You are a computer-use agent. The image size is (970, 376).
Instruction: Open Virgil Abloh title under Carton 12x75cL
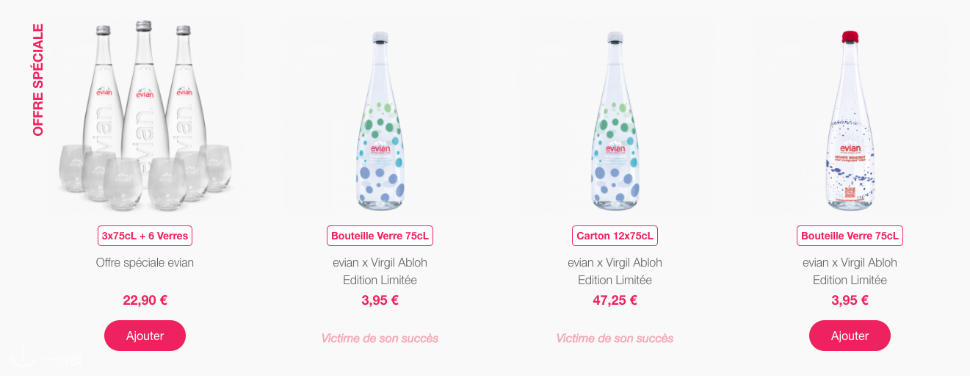click(615, 271)
